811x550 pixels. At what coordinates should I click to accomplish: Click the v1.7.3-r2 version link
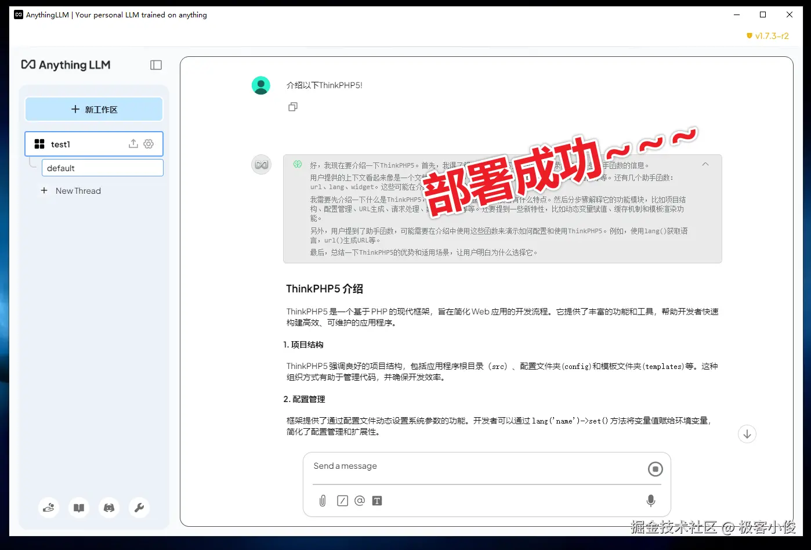767,36
